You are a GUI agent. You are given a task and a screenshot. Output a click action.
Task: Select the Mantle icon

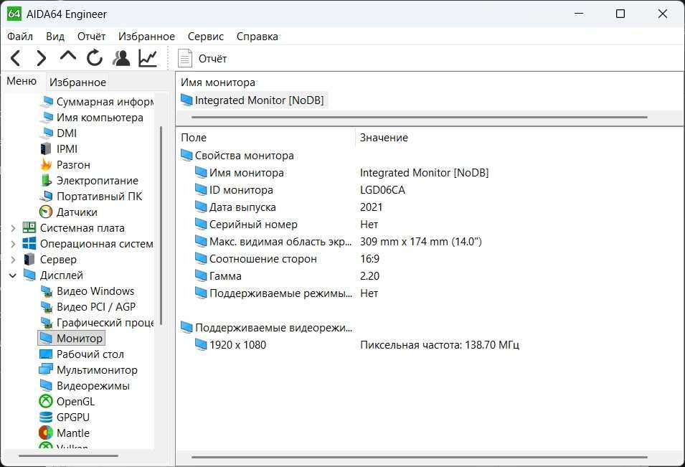coord(46,433)
